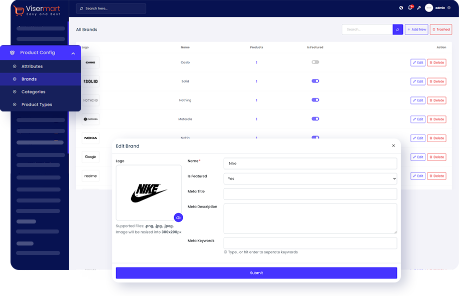Toggle Is Featured switch for Motorola
The height and width of the screenshot is (296, 459).
tap(315, 119)
